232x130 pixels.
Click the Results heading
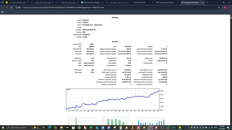point(115,42)
